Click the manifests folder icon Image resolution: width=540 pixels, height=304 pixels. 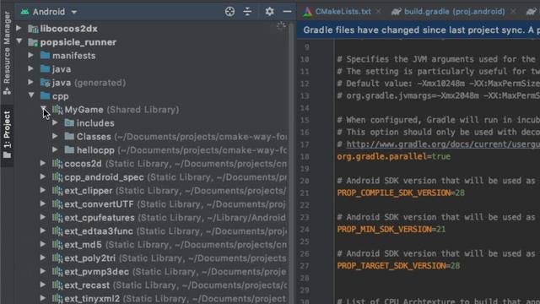(x=45, y=55)
